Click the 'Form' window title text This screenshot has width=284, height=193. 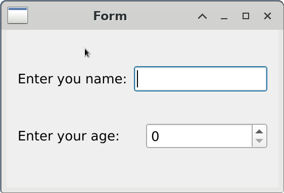(110, 16)
